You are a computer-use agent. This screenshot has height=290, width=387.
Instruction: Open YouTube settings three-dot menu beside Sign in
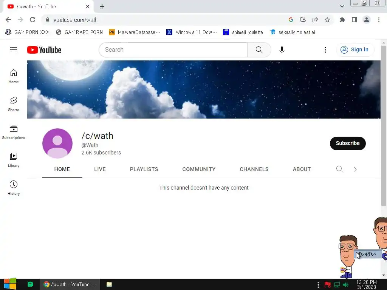325,50
